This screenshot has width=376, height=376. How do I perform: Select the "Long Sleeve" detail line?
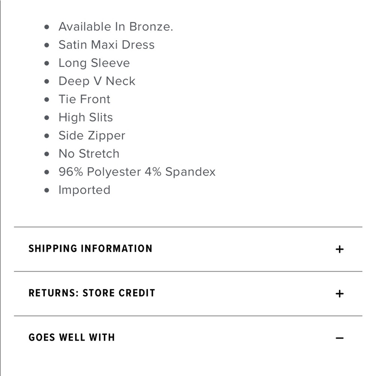click(94, 63)
